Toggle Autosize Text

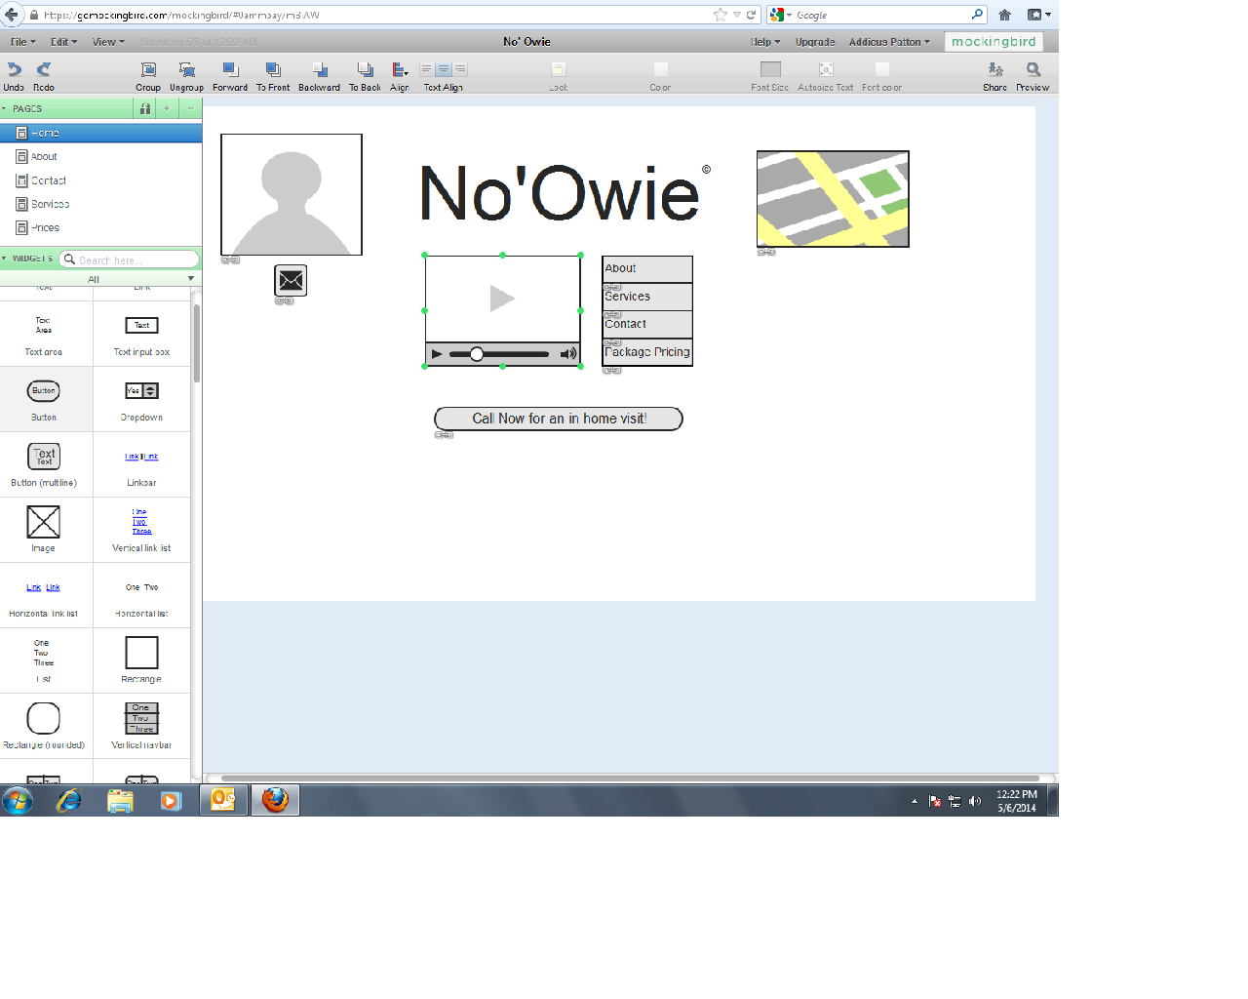826,69
